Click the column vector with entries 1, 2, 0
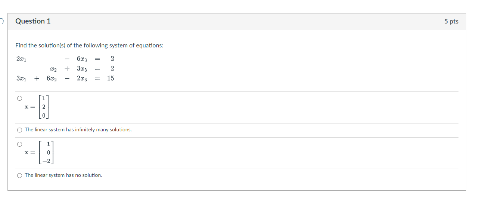The width and height of the screenshot is (482, 200). (44, 107)
